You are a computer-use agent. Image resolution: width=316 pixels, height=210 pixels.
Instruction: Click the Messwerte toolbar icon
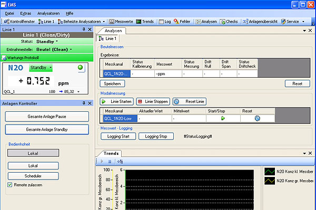point(122,22)
